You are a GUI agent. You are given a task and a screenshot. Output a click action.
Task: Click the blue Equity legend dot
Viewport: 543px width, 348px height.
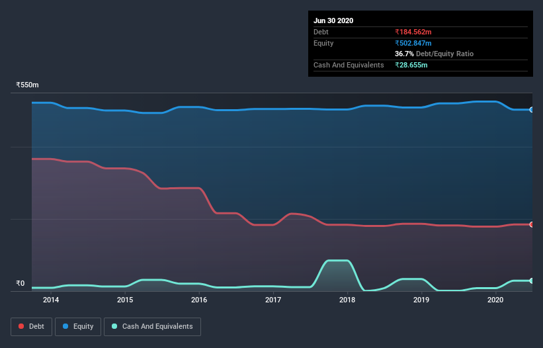point(65,326)
